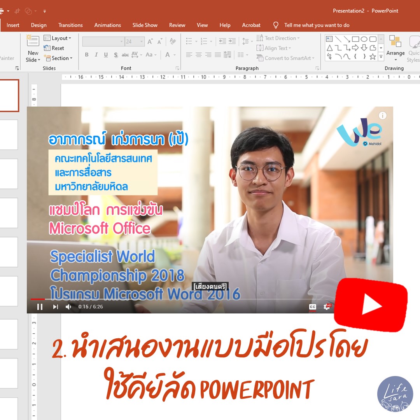Add a New Slide
Image resolution: width=420 pixels, height=420 pixels.
coord(33,48)
